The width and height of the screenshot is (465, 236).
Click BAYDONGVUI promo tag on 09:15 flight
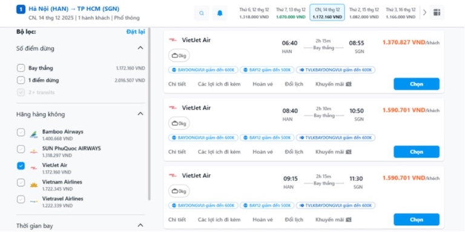pyautogui.click(x=203, y=206)
